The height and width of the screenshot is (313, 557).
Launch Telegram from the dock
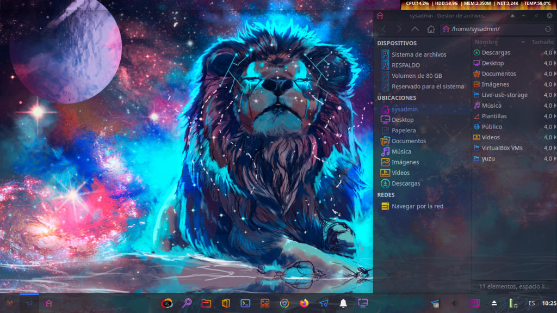coord(324,303)
